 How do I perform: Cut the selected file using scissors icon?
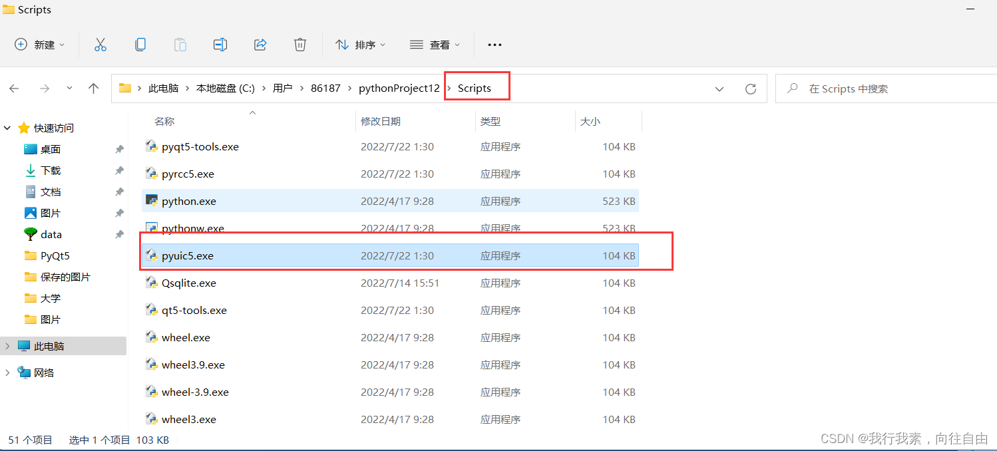(x=100, y=45)
